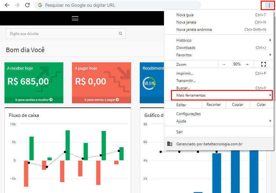Increase zoom with the plus button
The image size is (276, 193).
coord(247,64)
